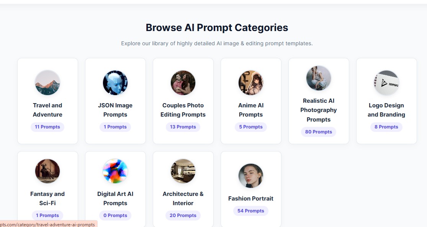The width and height of the screenshot is (427, 227).
Task: Click the 11 Prompts badge
Action: (47, 127)
